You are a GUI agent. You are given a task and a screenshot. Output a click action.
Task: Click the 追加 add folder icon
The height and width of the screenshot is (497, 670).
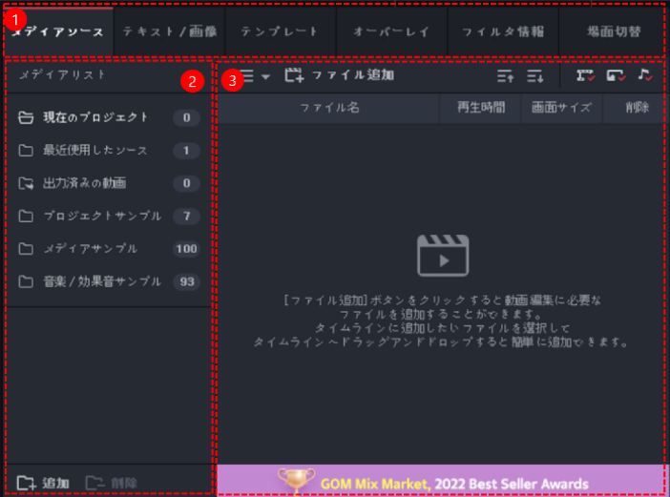(27, 483)
